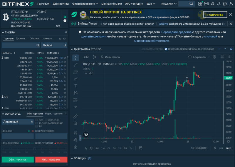Take a chart snapshot with camera icon
This screenshot has width=235, height=167.
point(230,57)
